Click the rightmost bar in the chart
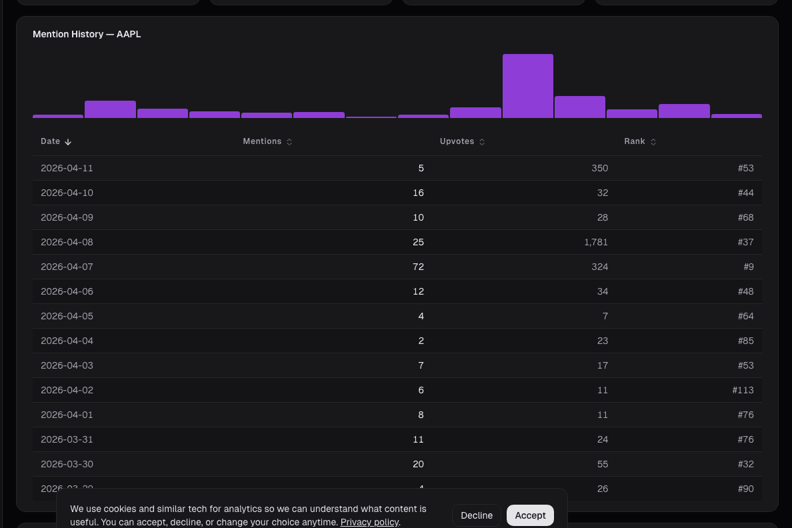 [736, 116]
